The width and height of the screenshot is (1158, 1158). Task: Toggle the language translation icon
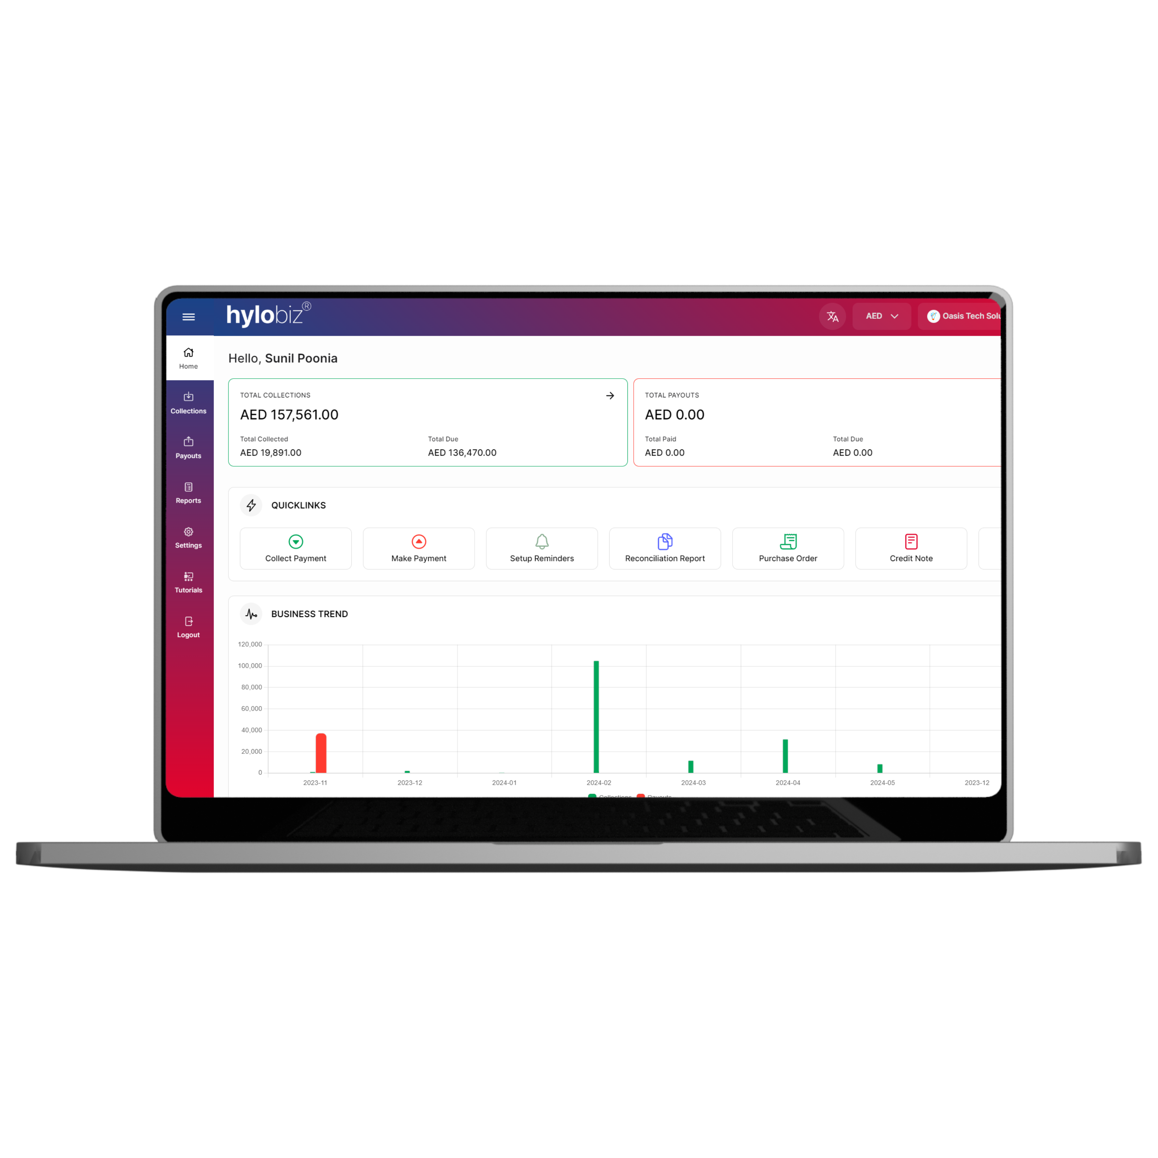tap(835, 316)
